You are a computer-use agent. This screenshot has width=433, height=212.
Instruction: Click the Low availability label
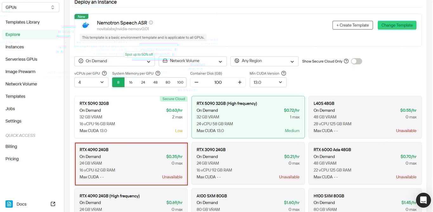179,131
